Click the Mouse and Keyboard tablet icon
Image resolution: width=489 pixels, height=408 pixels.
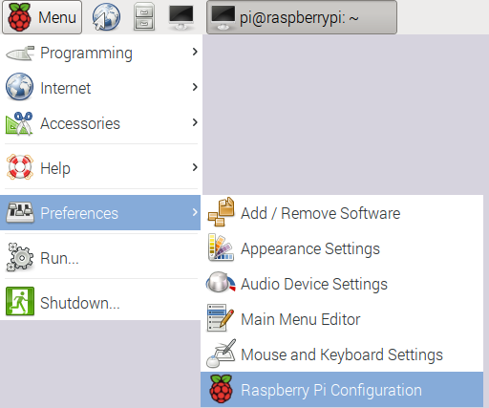point(221,354)
